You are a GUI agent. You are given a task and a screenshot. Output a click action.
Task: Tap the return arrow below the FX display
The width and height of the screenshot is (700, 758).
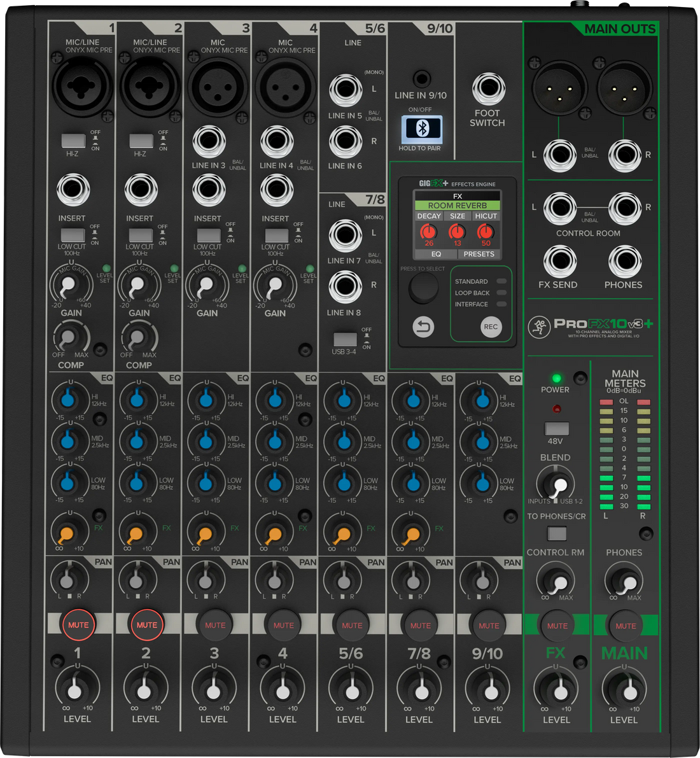[423, 326]
